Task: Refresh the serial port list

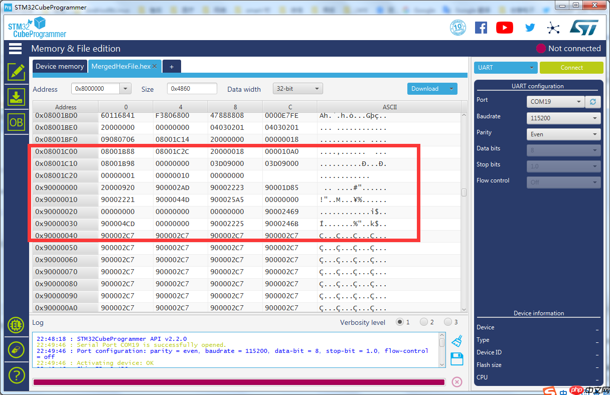Action: (x=593, y=102)
